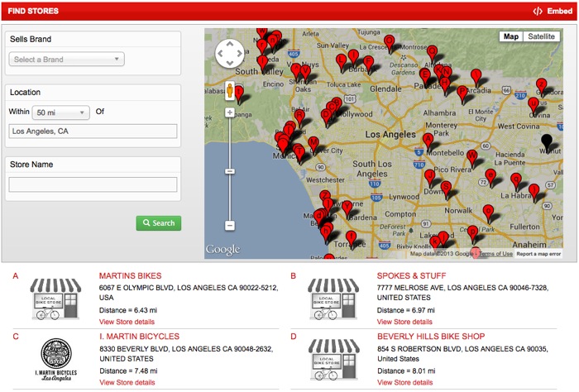Open the Select a Brand dropdown
The height and width of the screenshot is (392, 579).
[x=66, y=60]
